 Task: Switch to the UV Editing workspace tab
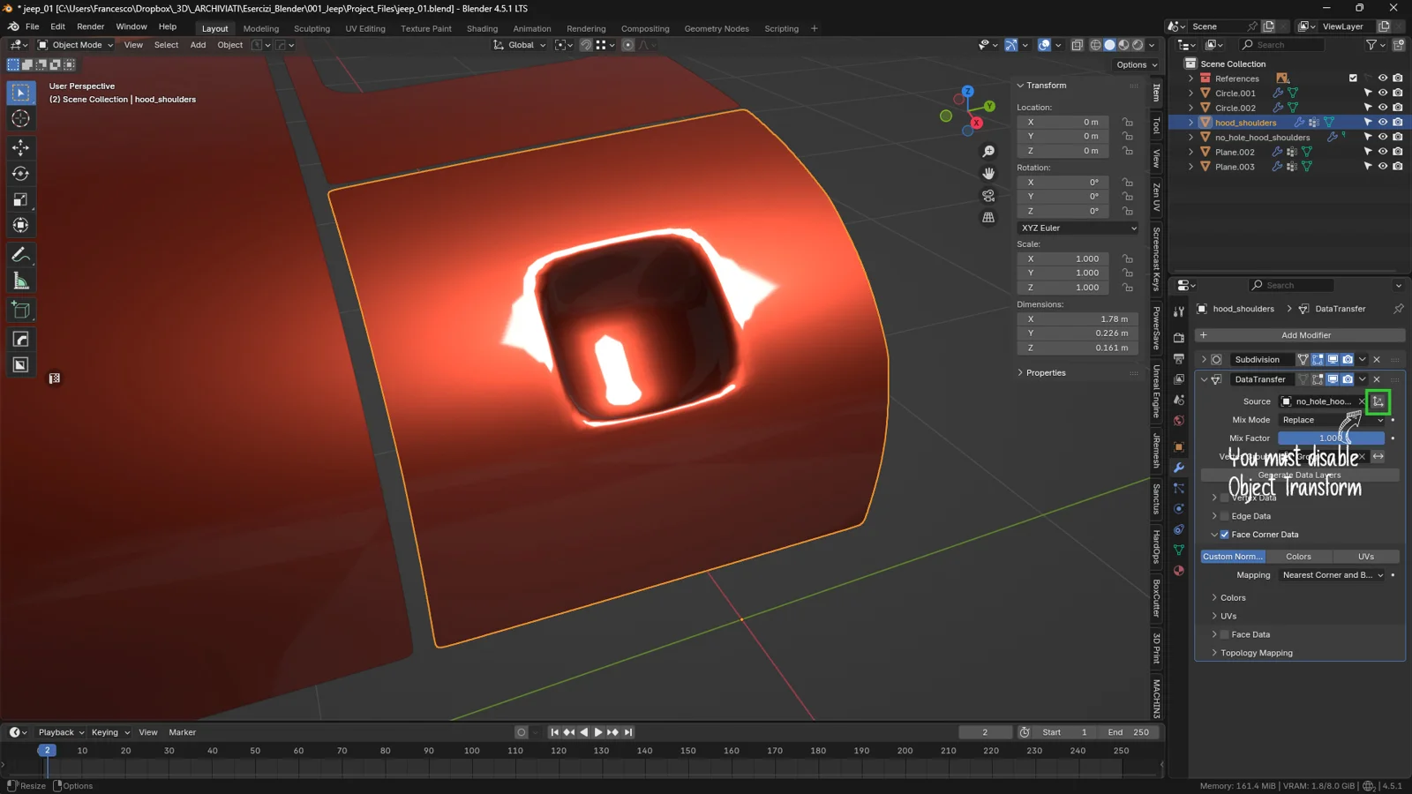365,28
